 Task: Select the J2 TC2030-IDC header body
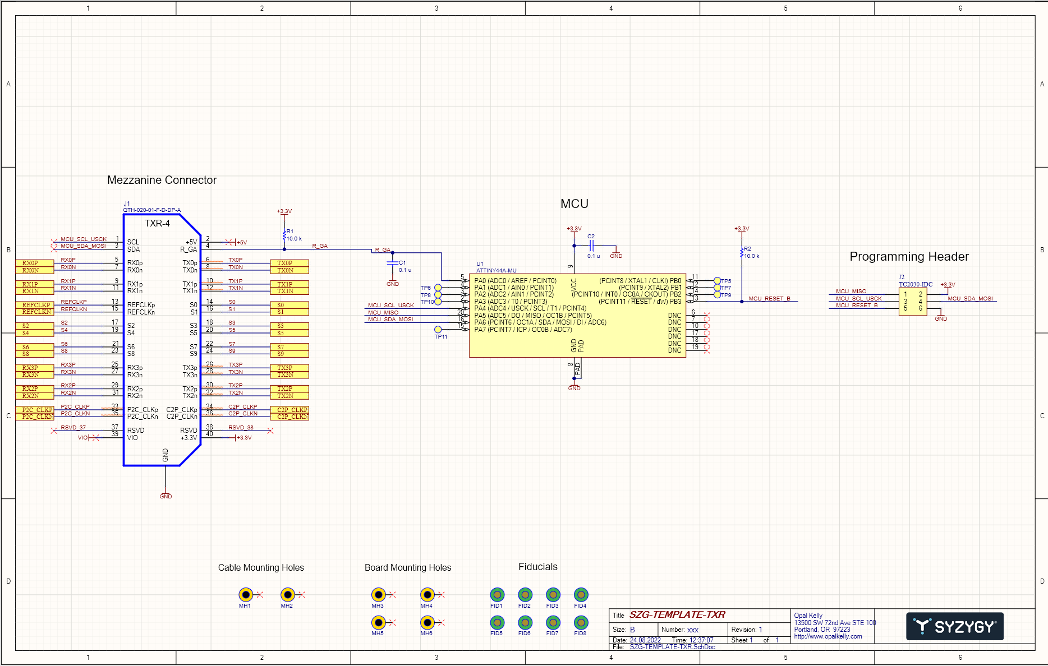[913, 302]
